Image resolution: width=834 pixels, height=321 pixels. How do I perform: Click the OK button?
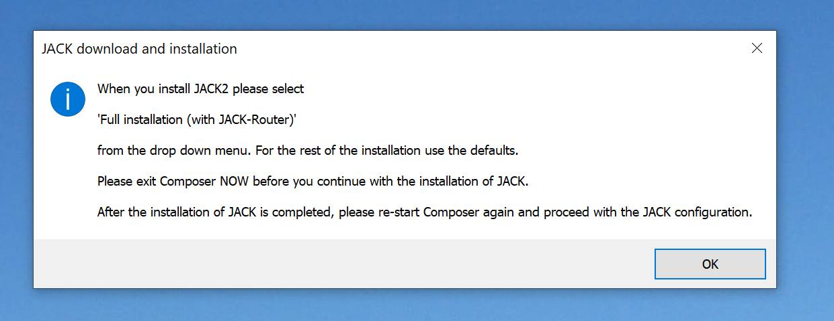tap(710, 264)
